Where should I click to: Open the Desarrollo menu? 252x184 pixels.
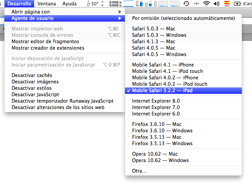[x=19, y=3]
